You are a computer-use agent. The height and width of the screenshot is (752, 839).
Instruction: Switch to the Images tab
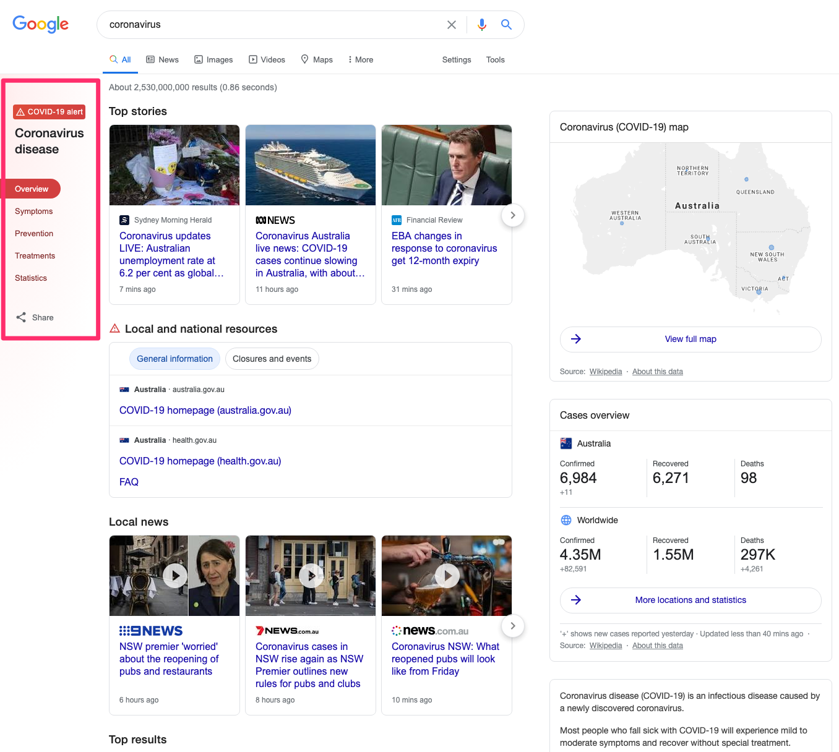tap(213, 60)
